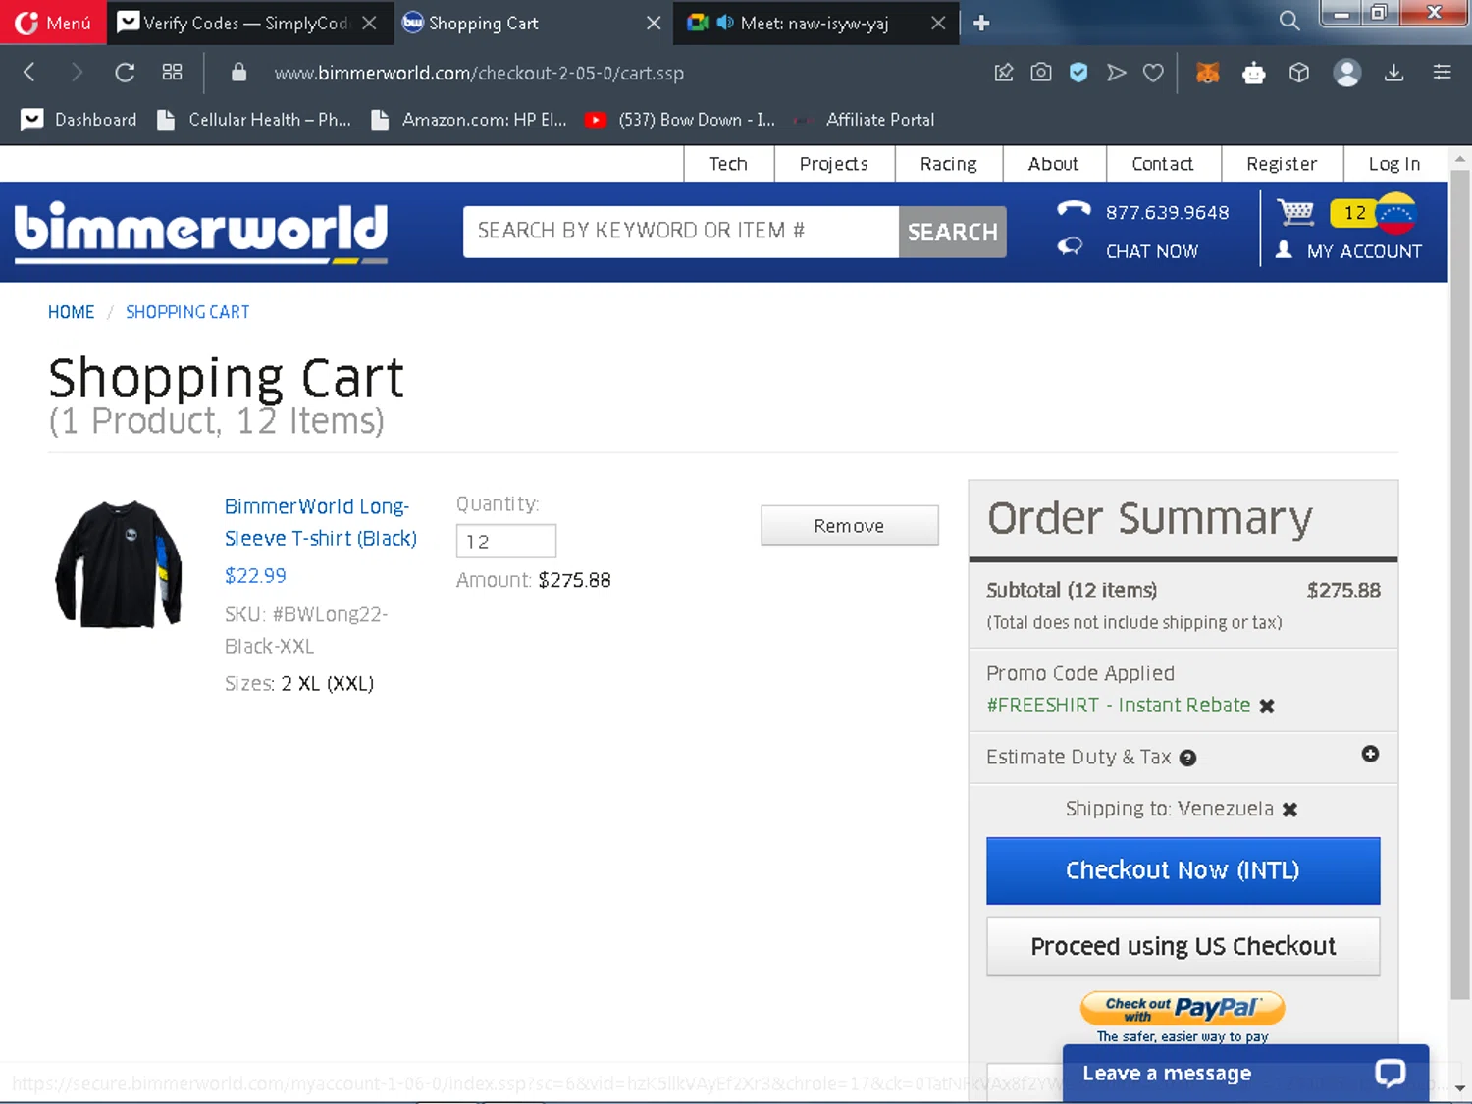Screen dimensions: 1472x1104
Task: Click the send flow arrow icon
Action: 1117,72
